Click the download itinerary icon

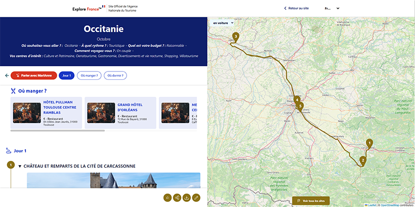pos(187,197)
